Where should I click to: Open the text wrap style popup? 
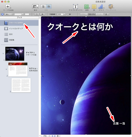(107, 14)
